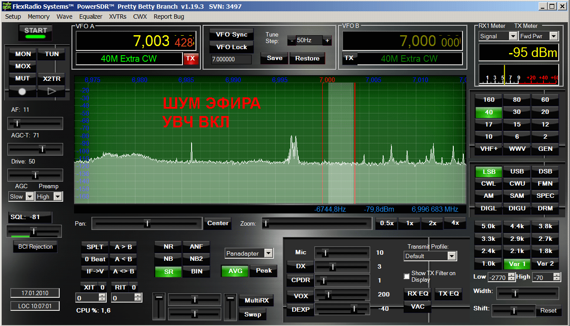Click the BCI Rejection button
Image resolution: width=570 pixels, height=326 pixels.
[35, 247]
